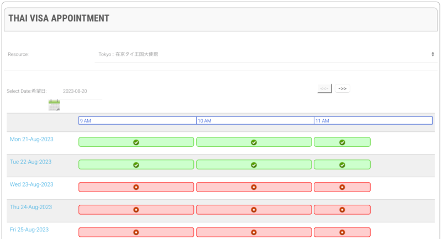This screenshot has height=239, width=442.
Task: Click the unavailable Friday 25-Aug 11 AM slot
Action: (342, 232)
